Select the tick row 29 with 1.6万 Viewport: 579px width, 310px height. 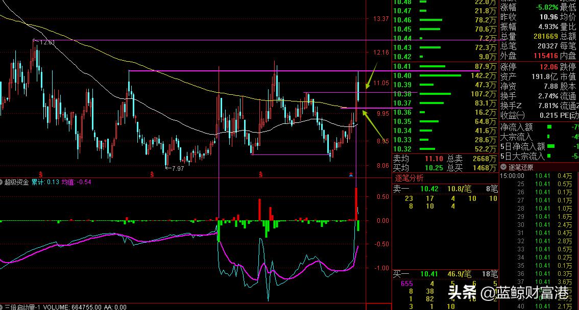tap(539, 217)
